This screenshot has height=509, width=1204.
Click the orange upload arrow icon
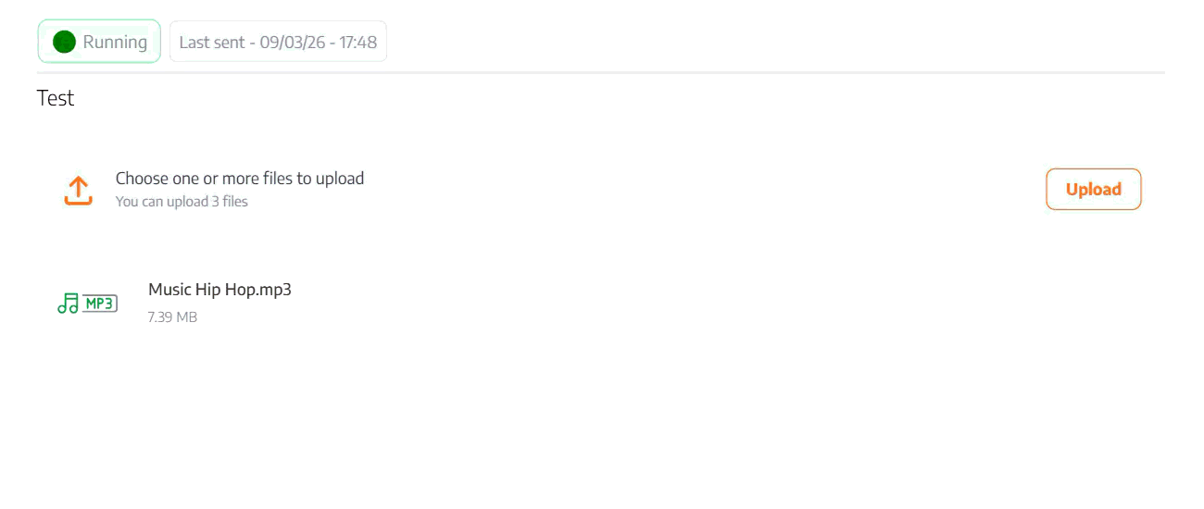click(79, 191)
